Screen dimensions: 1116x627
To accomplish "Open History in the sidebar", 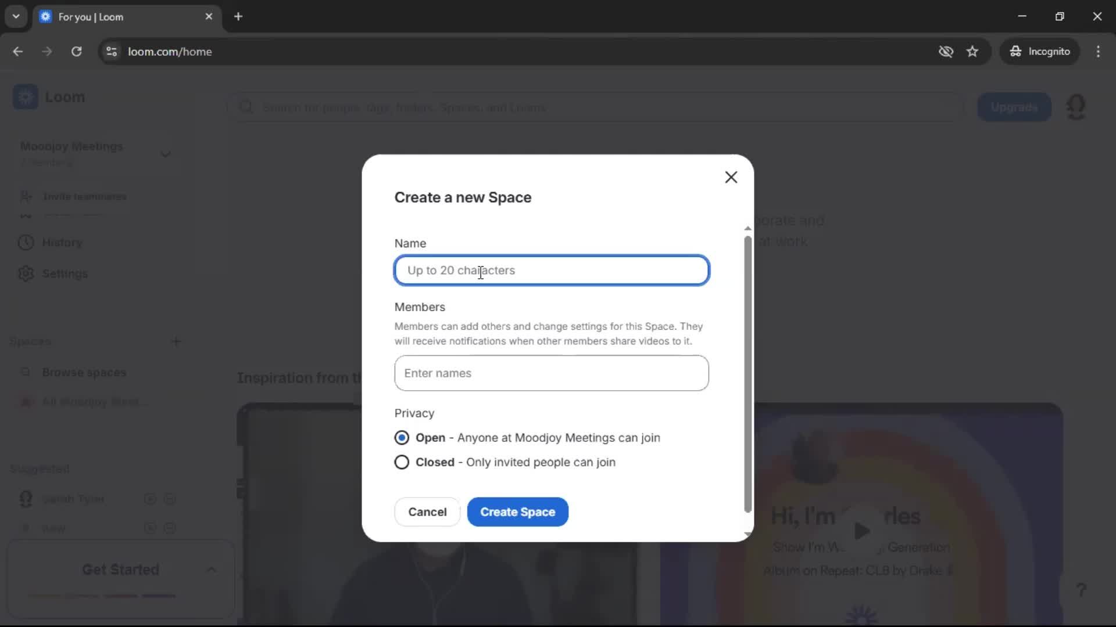I will pos(62,242).
